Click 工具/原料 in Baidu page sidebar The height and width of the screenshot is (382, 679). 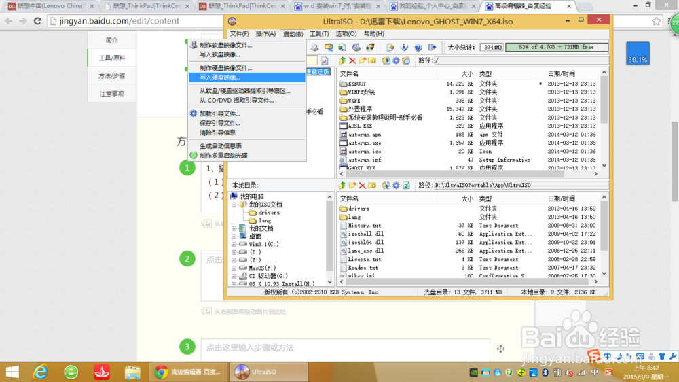click(x=112, y=58)
